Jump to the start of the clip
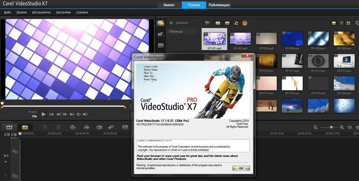Image resolution: width=359 pixels, height=181 pixels. 51,114
